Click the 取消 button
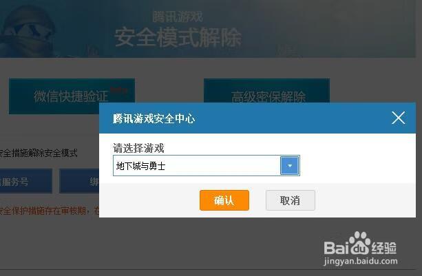The image size is (422, 276). click(290, 200)
